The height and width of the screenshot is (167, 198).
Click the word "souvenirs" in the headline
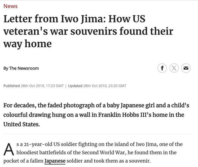pyautogui.click(x=93, y=31)
